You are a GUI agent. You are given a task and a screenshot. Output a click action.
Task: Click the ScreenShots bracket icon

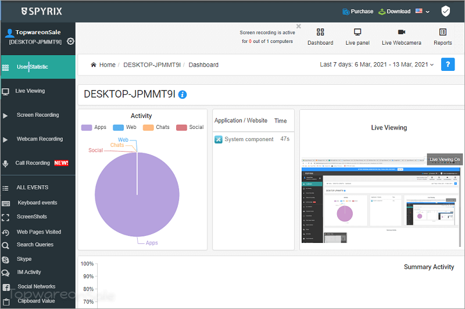[5, 217]
